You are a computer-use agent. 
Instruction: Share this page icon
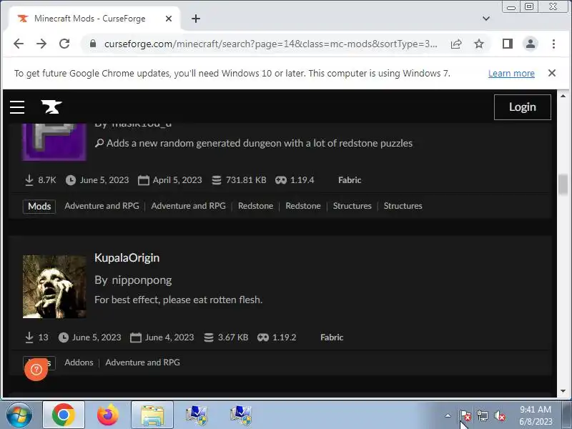coord(456,44)
